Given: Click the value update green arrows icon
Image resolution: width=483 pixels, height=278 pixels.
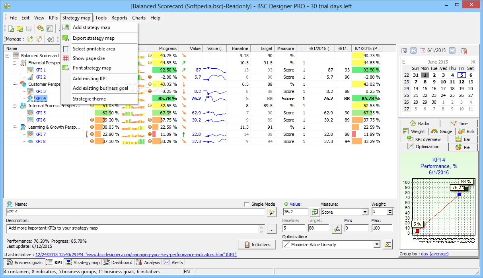Looking at the screenshot, I should pyautogui.click(x=315, y=212).
